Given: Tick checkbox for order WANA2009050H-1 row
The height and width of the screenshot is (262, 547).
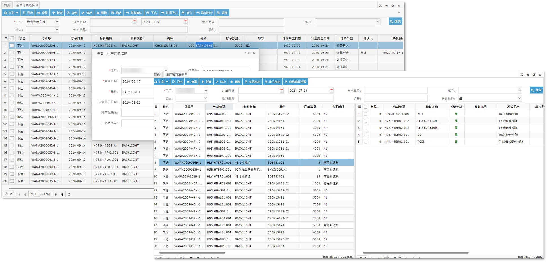Looking at the screenshot, I should (12, 45).
